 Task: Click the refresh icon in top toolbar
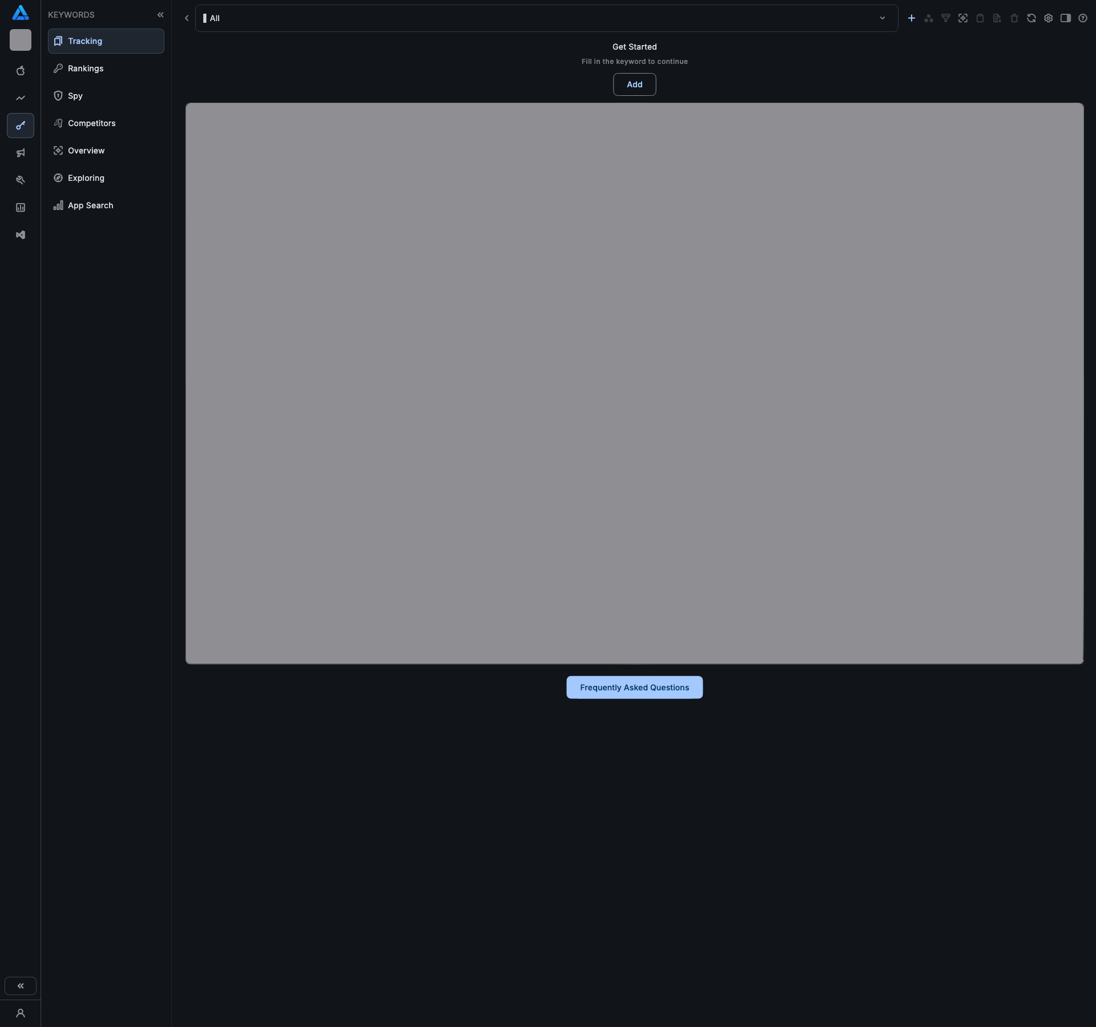click(1031, 18)
